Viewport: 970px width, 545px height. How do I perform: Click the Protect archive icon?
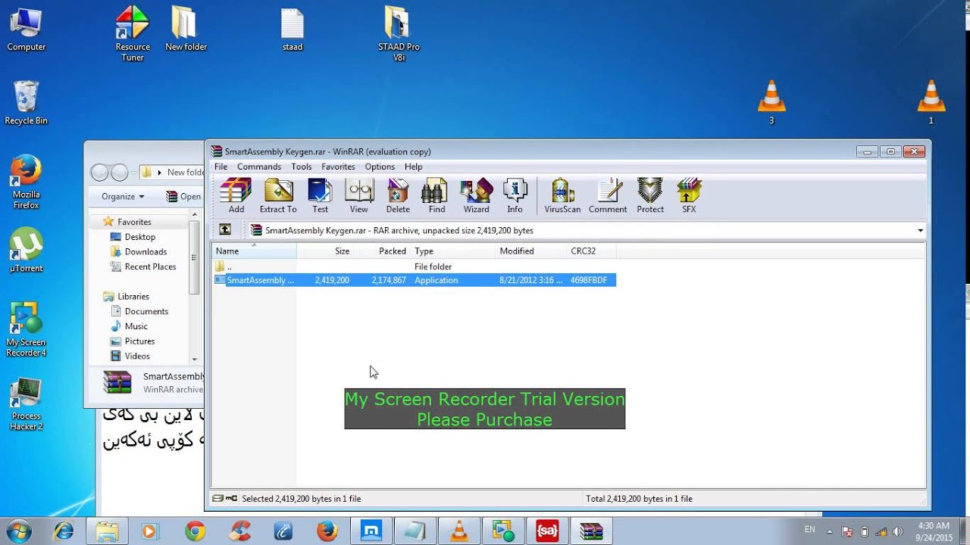(x=649, y=196)
